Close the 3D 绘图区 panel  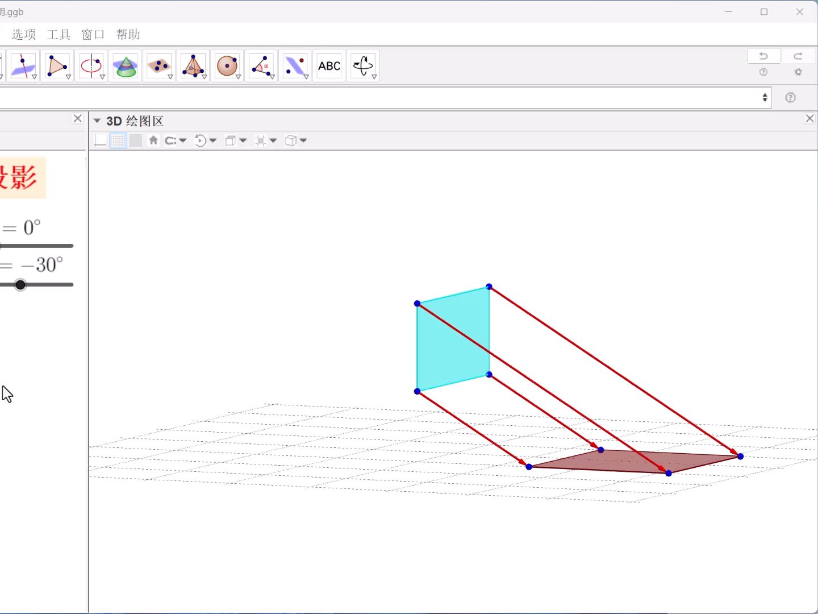[810, 118]
